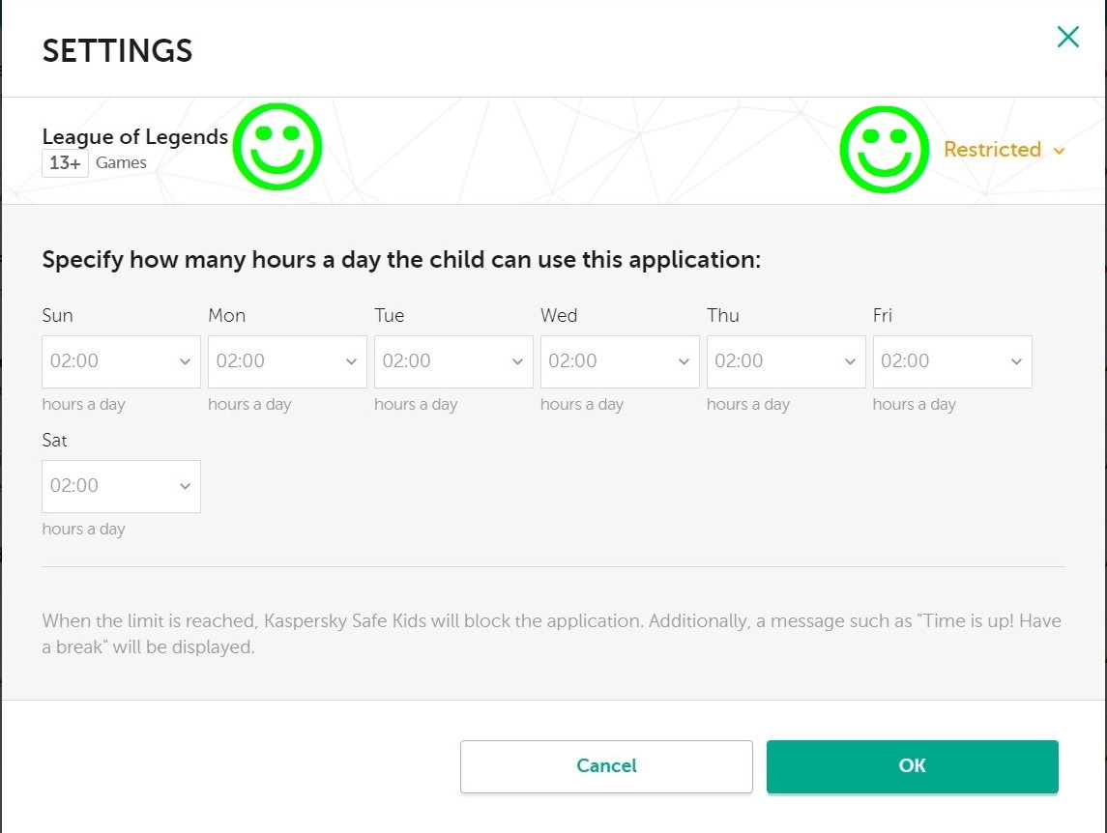Expand the Wednesday time limit dropdown
The image size is (1107, 833).
coord(620,361)
